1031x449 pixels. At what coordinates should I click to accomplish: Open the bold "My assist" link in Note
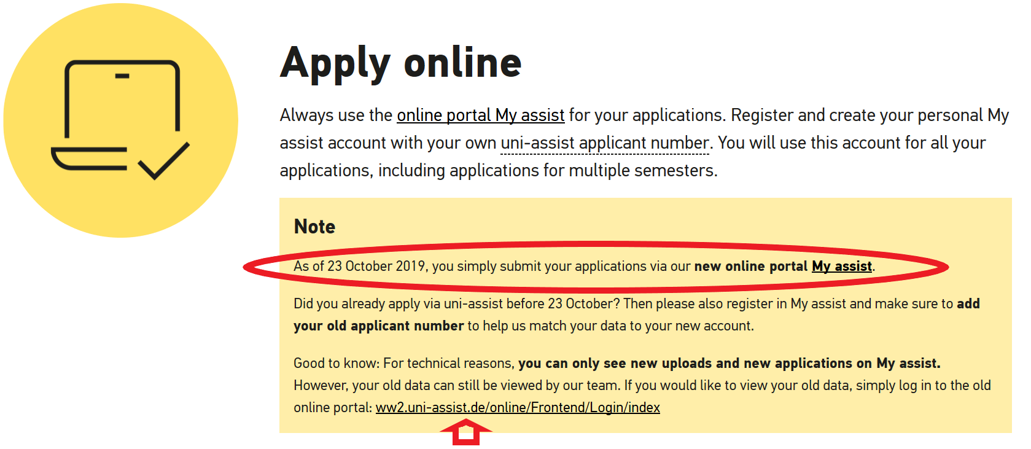pyautogui.click(x=841, y=266)
